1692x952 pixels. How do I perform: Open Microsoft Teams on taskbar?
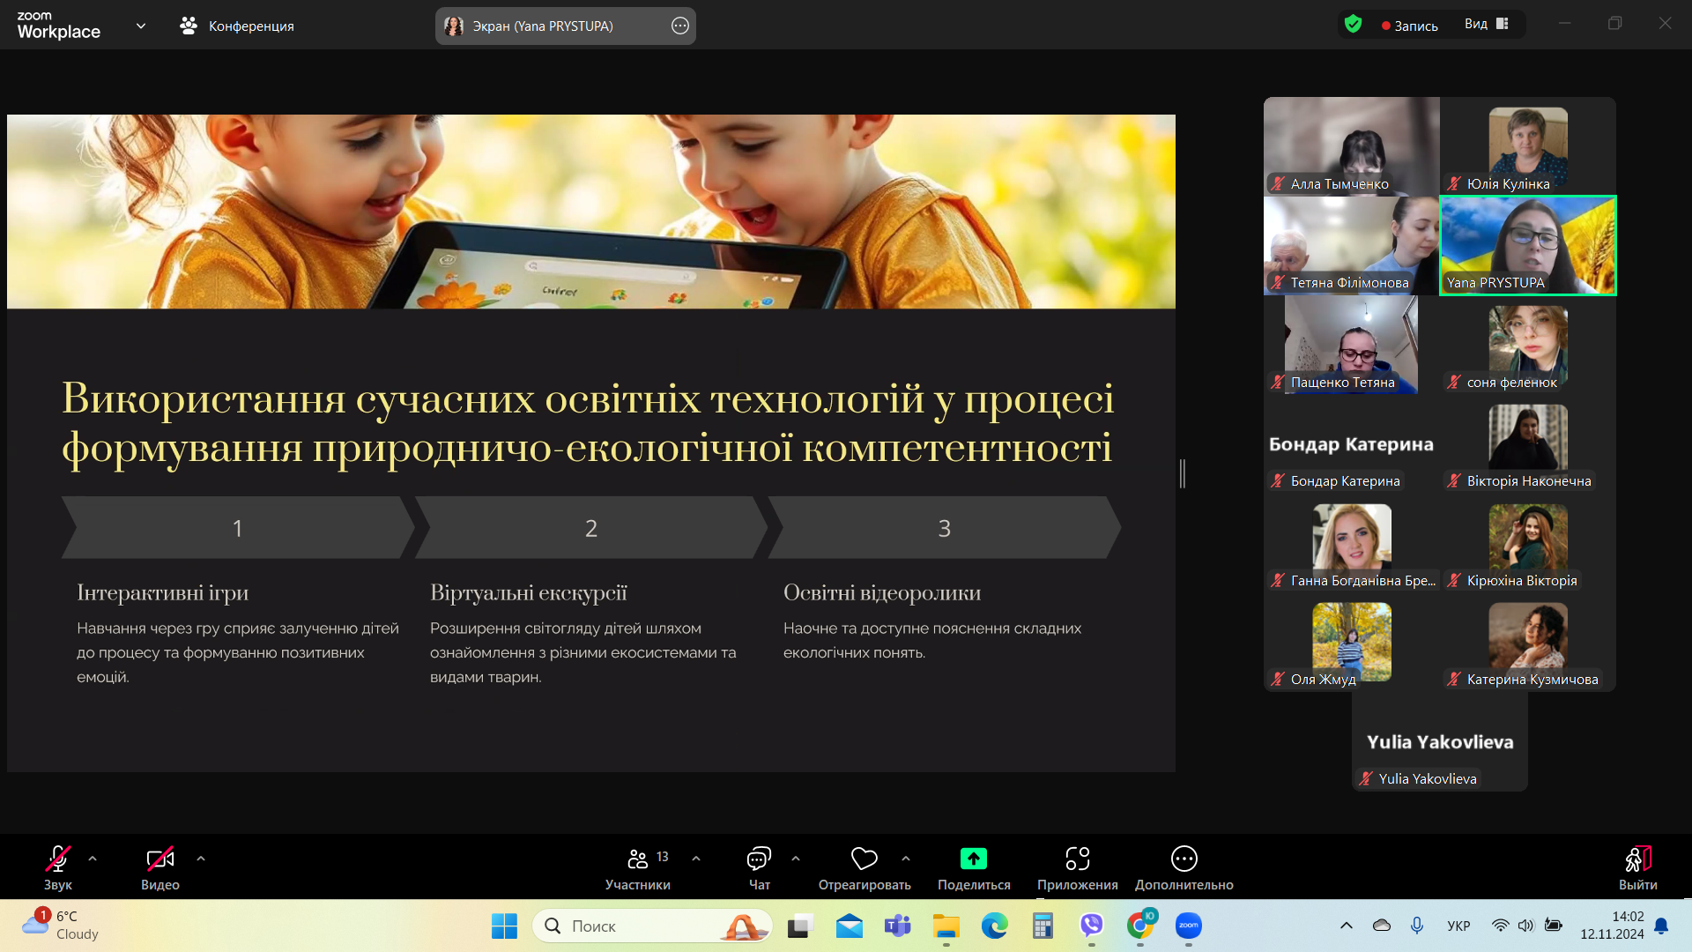coord(898,926)
